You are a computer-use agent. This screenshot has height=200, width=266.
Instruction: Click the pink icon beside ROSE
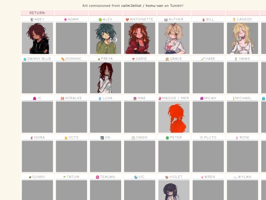click(237, 138)
